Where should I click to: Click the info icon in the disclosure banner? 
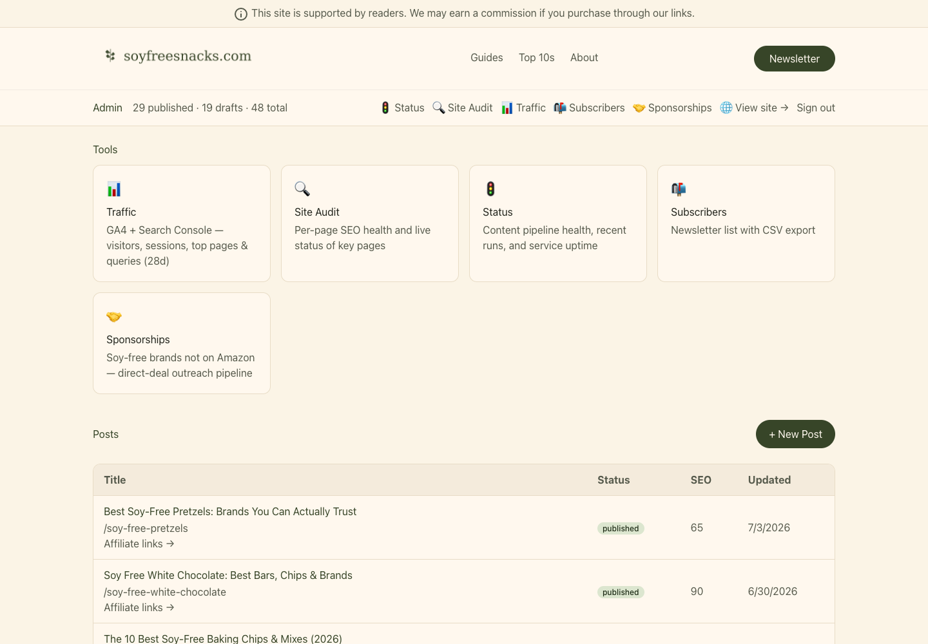[241, 14]
